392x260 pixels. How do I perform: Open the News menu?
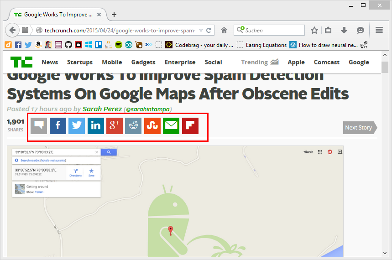pos(50,62)
